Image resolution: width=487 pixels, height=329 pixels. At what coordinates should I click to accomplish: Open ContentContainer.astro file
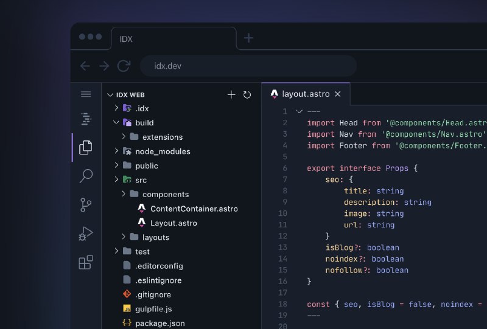[x=194, y=209]
